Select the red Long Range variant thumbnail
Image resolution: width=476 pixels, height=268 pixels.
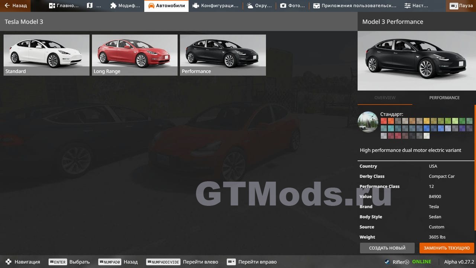135,55
